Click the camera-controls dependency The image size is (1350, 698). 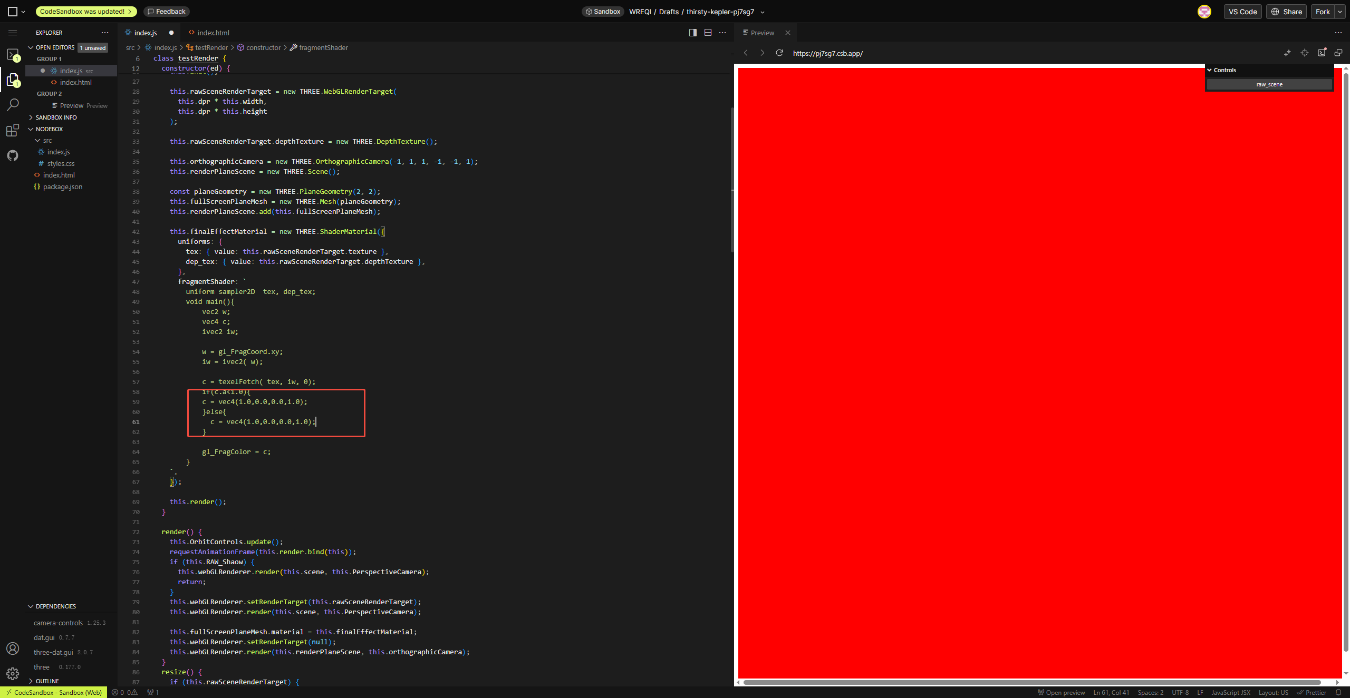[x=58, y=623]
